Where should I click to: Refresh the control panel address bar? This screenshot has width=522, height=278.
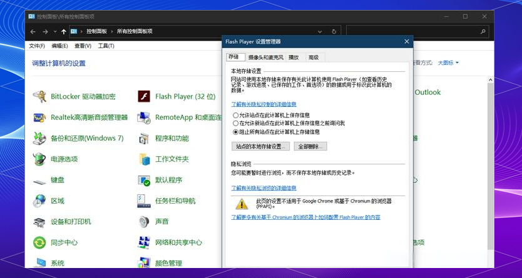click(x=334, y=32)
